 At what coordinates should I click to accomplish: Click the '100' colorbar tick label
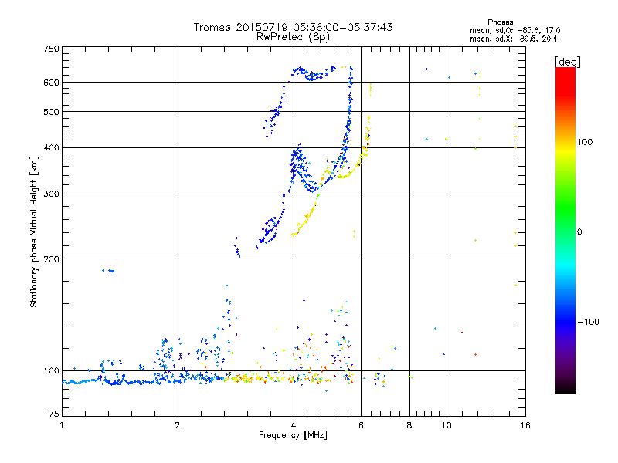585,142
